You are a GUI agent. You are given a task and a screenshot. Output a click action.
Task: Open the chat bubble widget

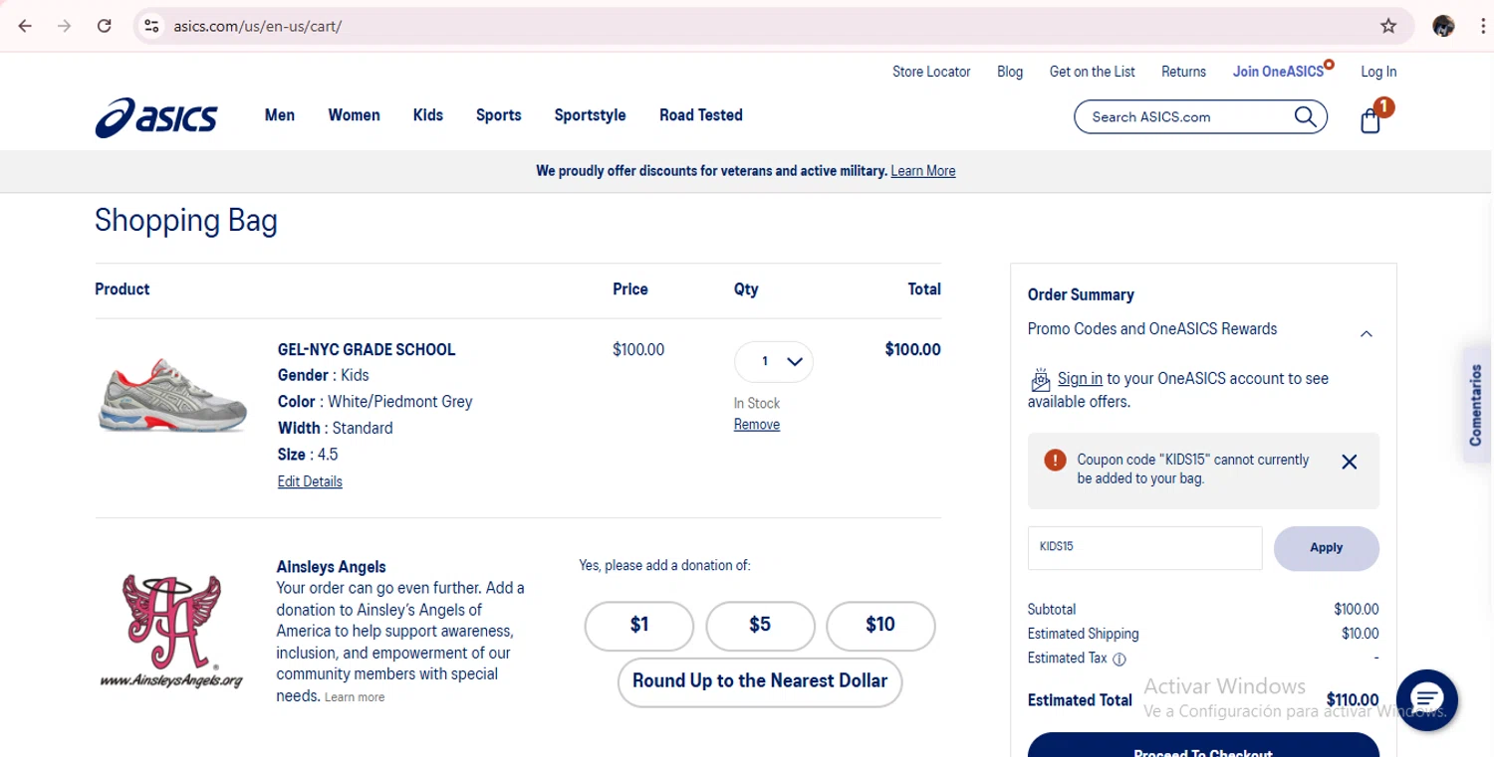tap(1427, 699)
